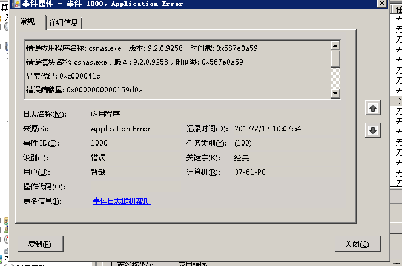Click the 记录时间(D) label
This screenshot has height=266, width=402.
coord(207,129)
